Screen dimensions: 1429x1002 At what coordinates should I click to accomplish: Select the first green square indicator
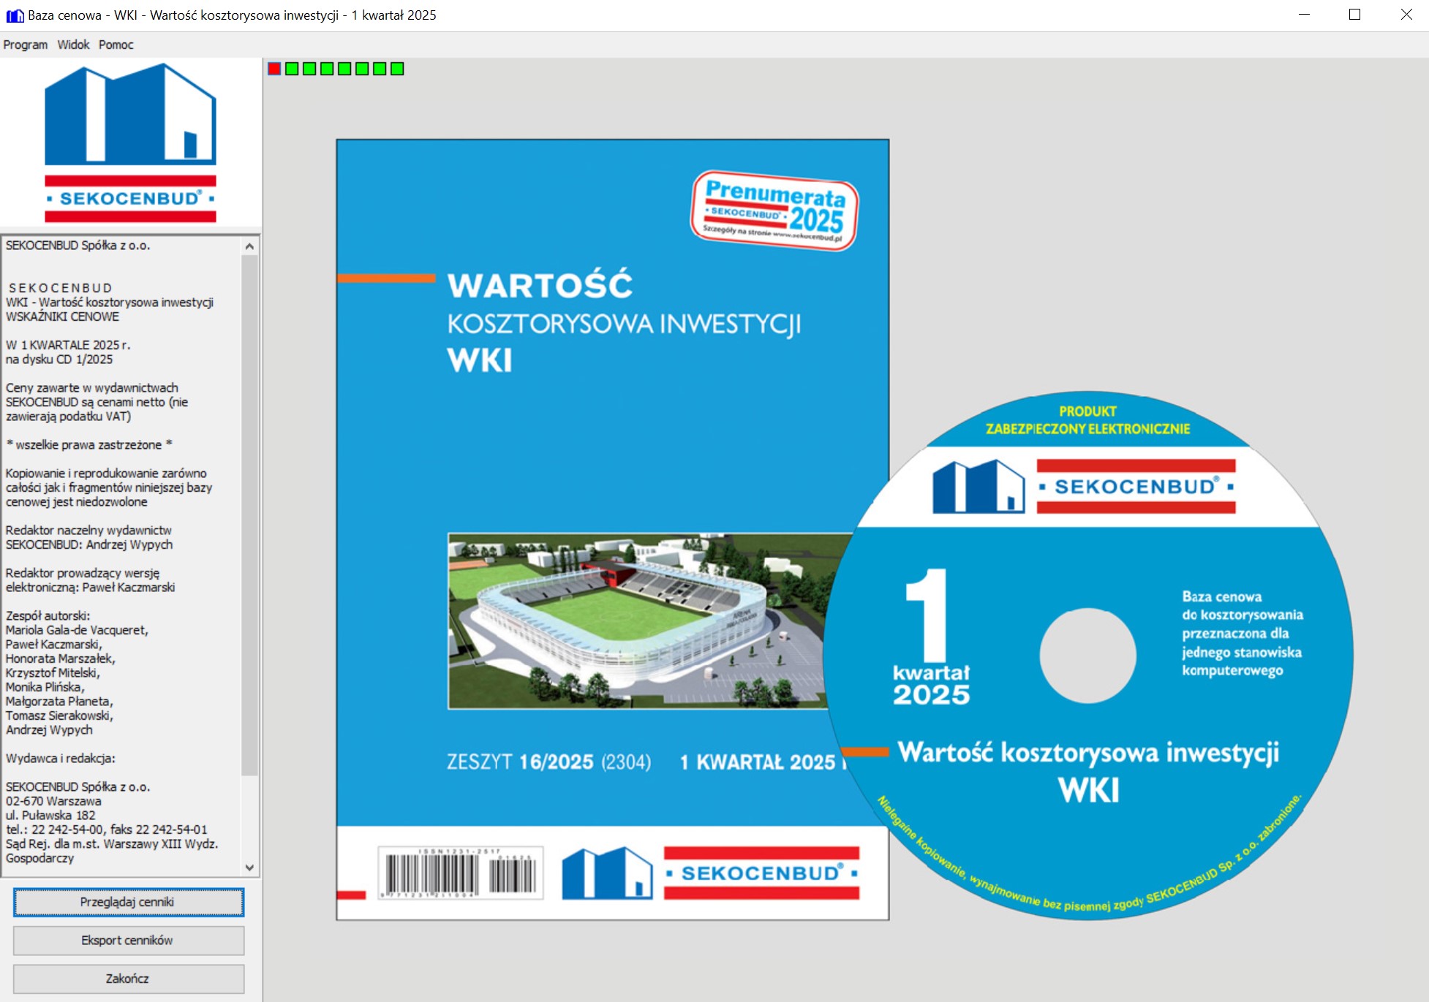292,69
